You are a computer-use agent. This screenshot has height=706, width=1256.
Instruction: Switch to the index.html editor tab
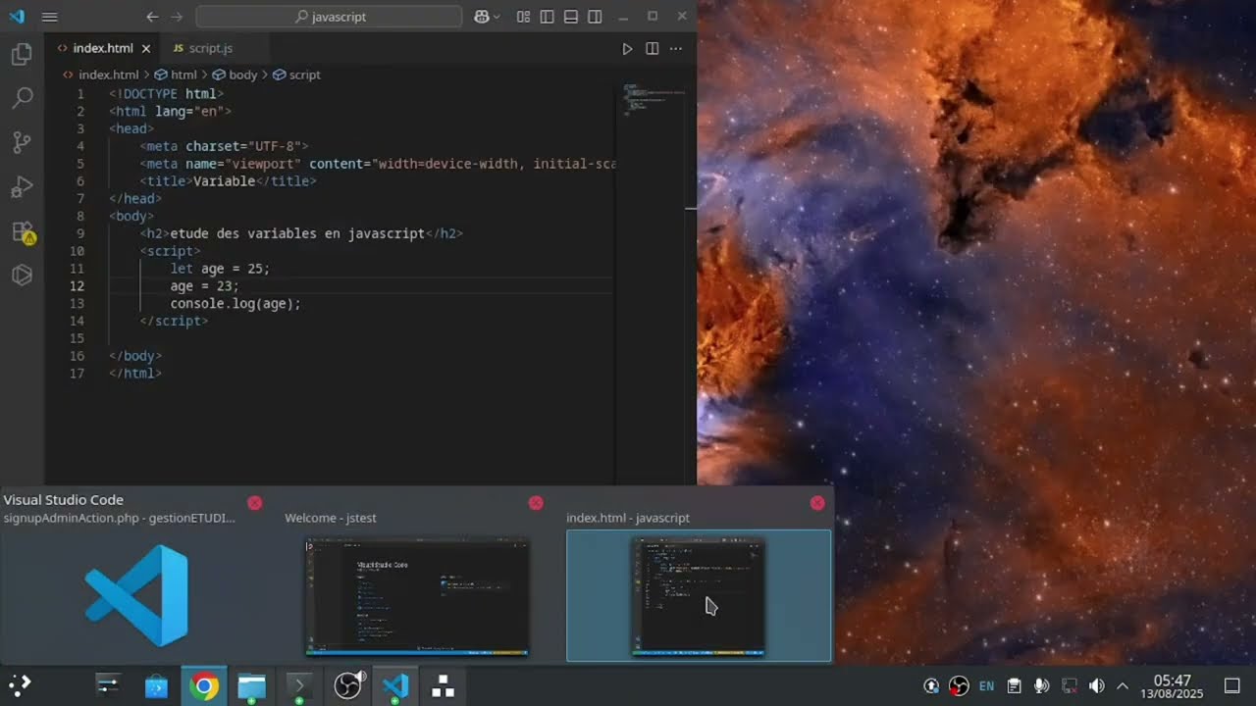click(102, 48)
